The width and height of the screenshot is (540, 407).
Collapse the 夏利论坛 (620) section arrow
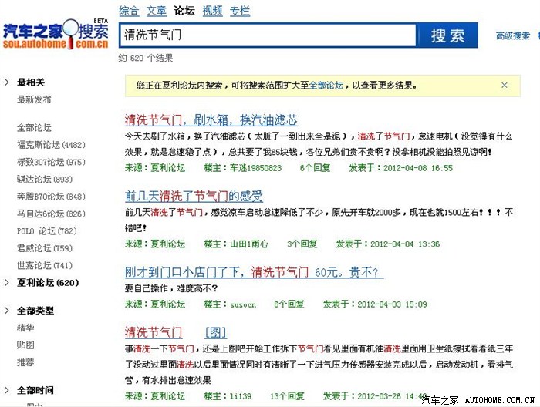pyautogui.click(x=7, y=283)
